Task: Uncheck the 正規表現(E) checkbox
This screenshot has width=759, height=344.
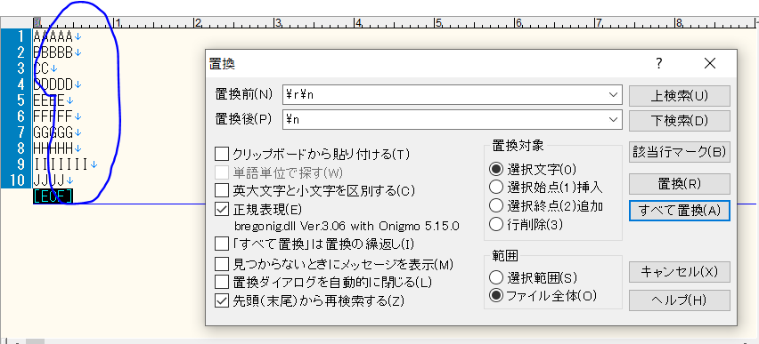Action: click(x=222, y=209)
